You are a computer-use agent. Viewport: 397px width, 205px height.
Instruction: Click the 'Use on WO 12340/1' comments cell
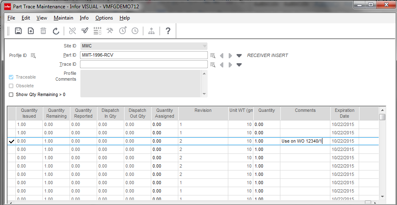(x=305, y=141)
